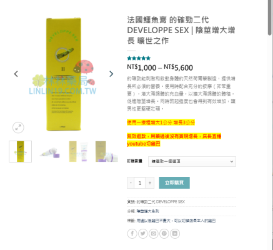273x250 pixels.
Task: Click the five-star rating
Action: click(x=139, y=58)
